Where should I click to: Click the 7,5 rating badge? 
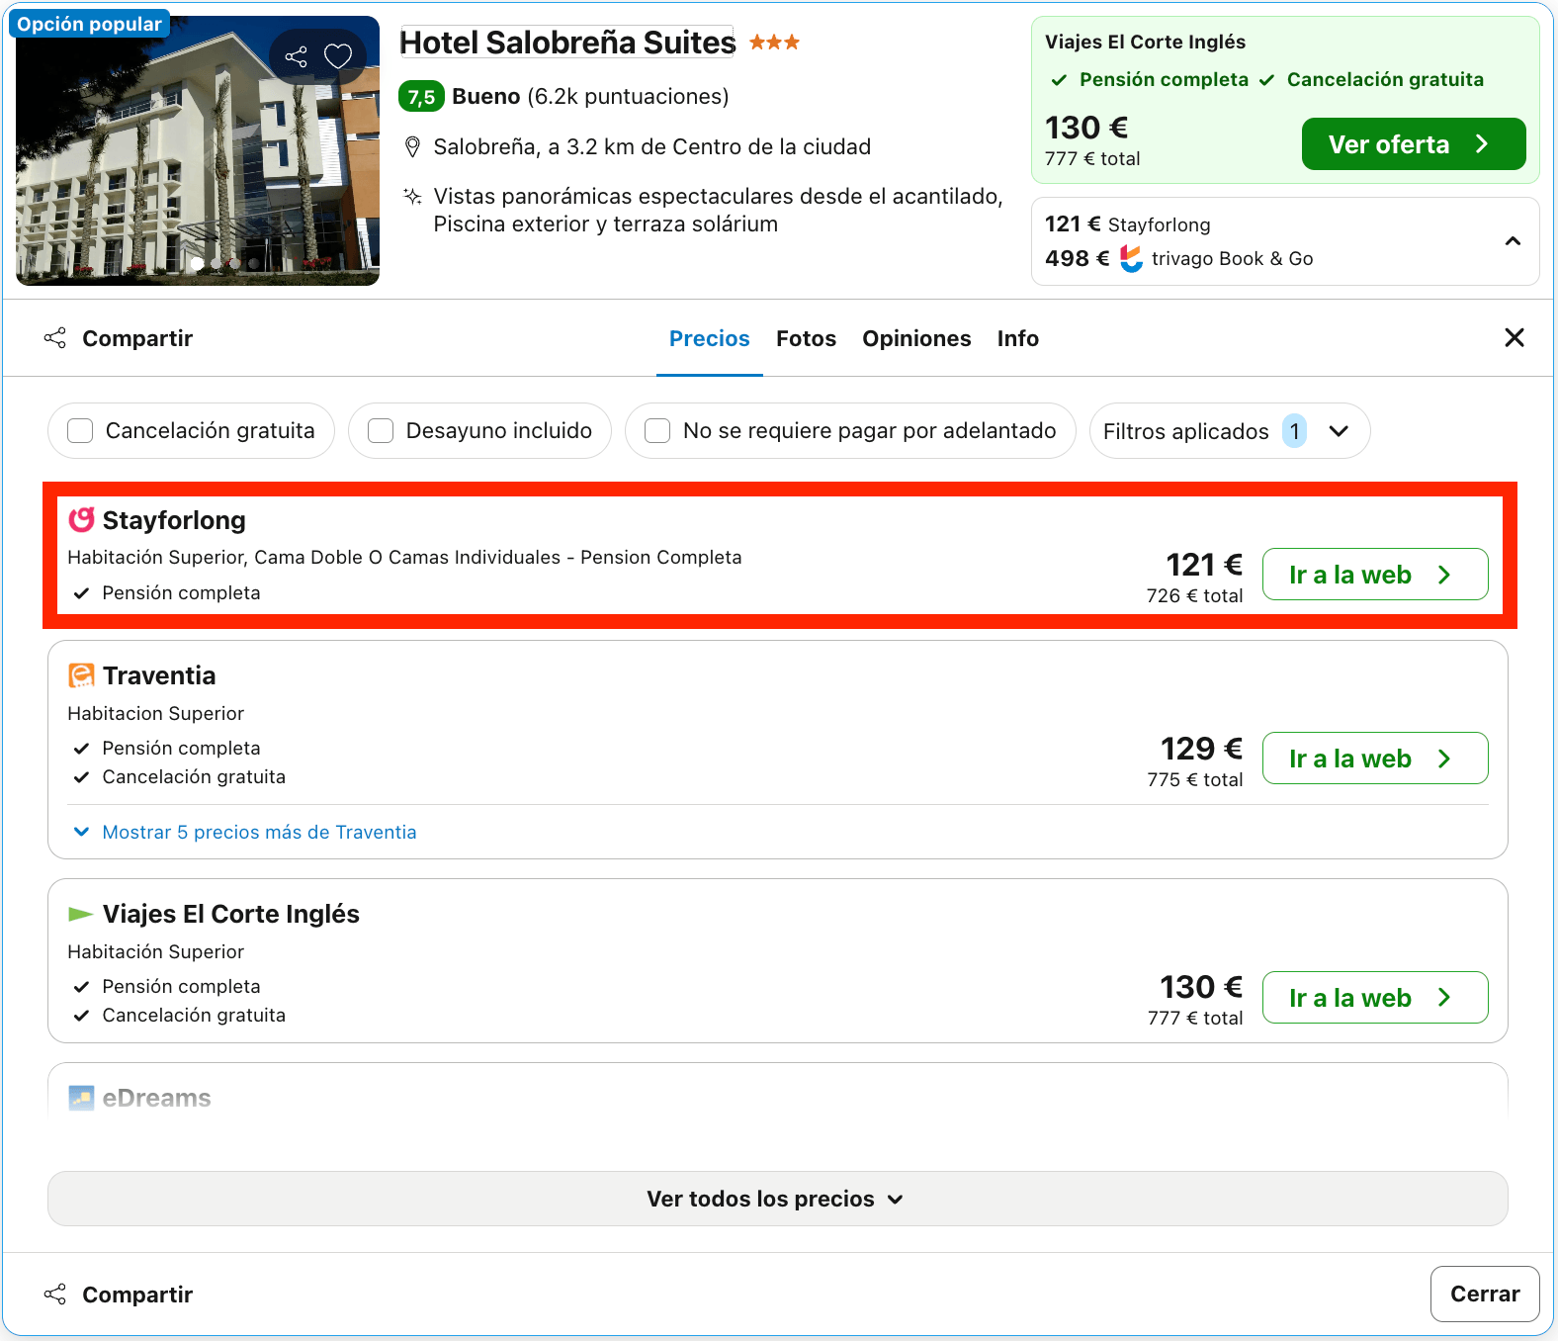click(x=421, y=97)
